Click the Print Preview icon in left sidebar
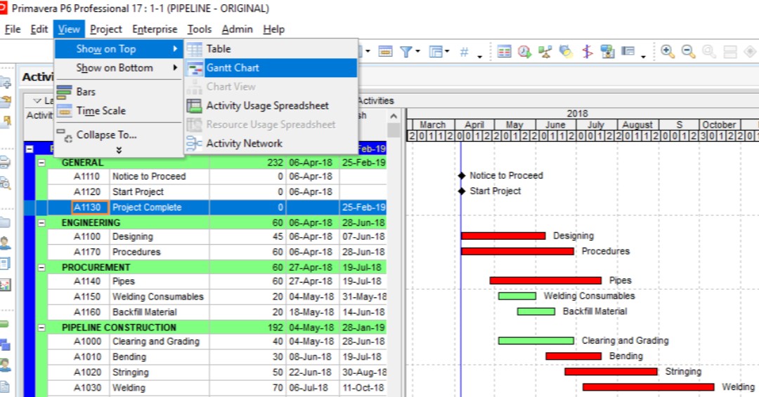Viewport: 759px width, 397px height. (x=5, y=183)
